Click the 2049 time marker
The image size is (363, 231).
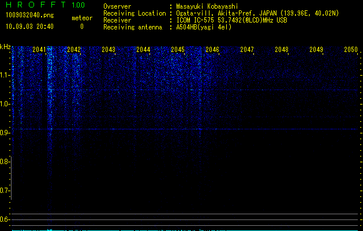pyautogui.click(x=316, y=50)
